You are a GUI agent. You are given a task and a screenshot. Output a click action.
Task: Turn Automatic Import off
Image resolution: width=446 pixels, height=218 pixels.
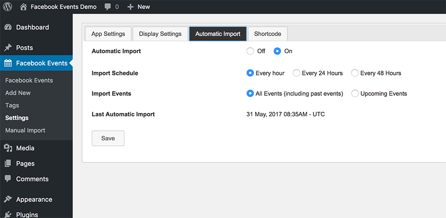click(250, 51)
